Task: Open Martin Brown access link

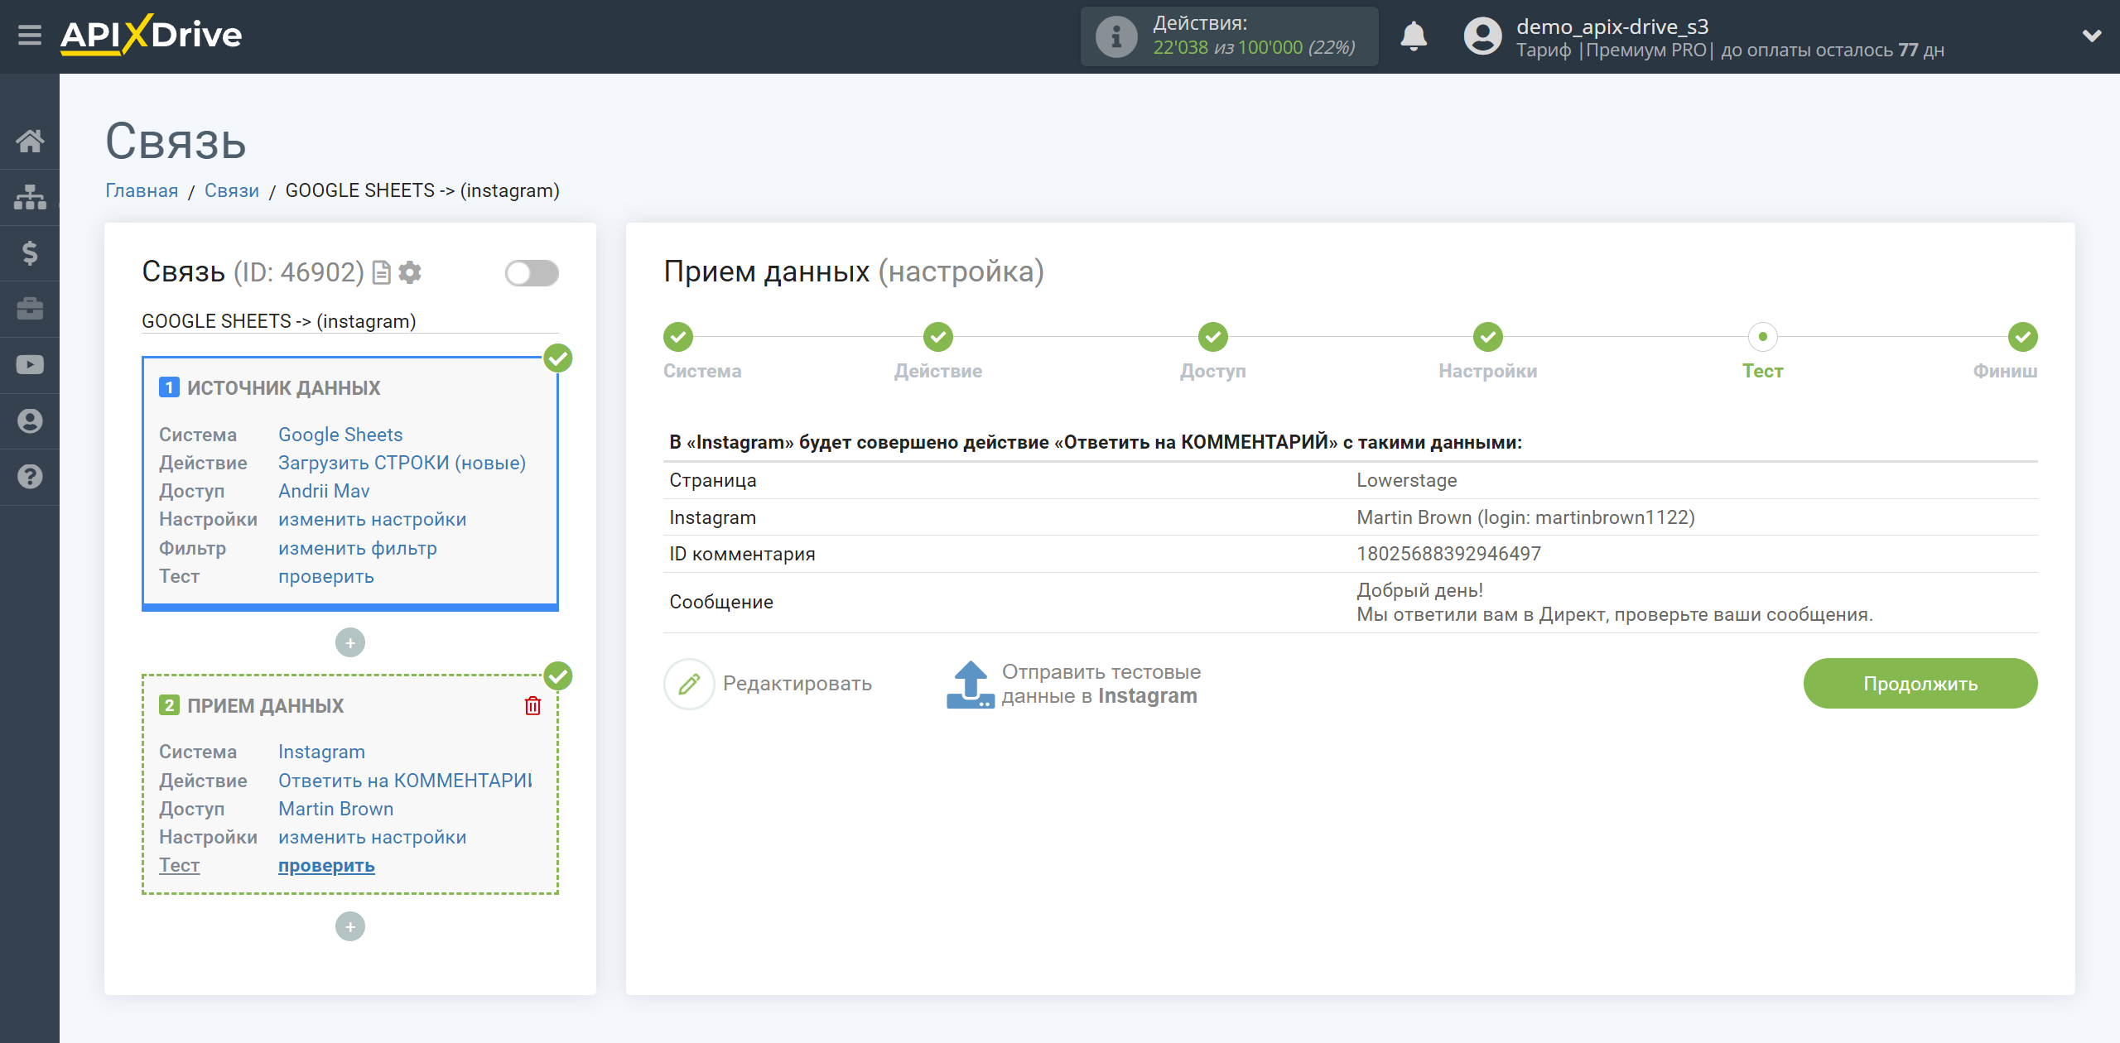Action: 335,809
